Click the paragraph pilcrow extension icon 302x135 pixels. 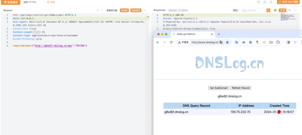pos(257,42)
